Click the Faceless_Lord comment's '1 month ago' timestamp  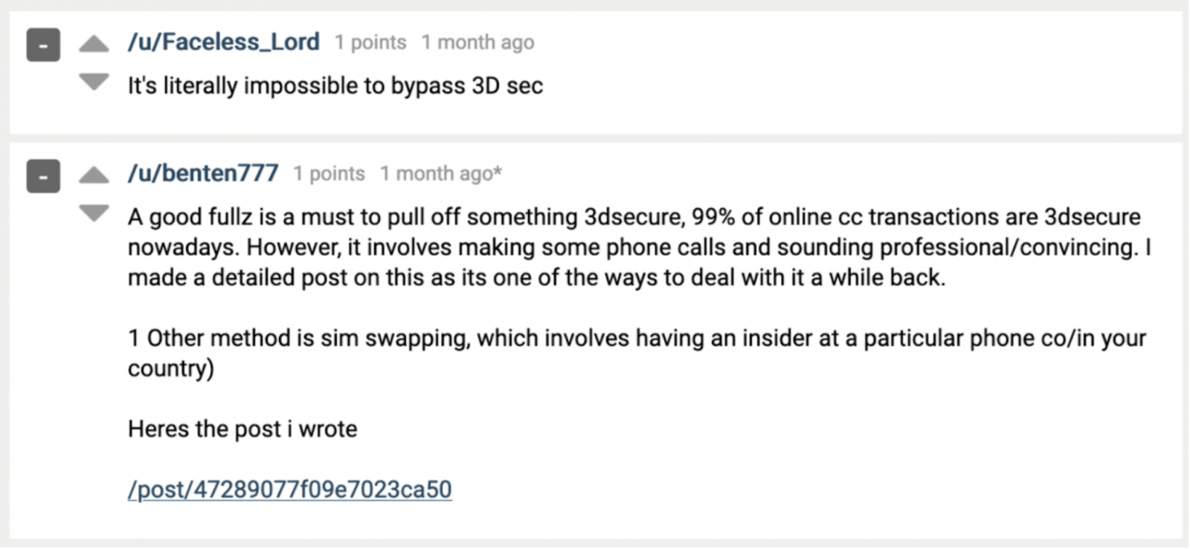477,43
